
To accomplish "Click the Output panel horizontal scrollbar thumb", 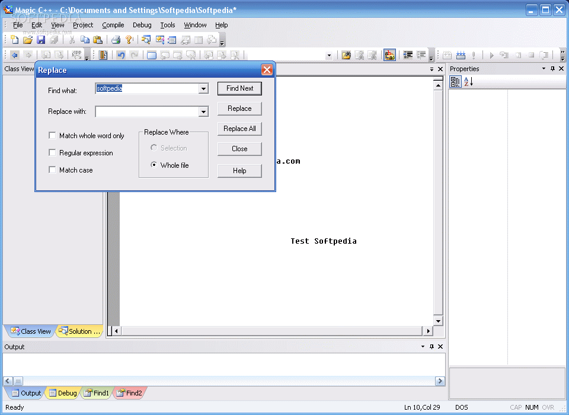I will click(18, 381).
